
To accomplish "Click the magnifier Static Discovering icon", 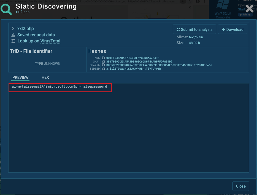I will [x=6, y=9].
